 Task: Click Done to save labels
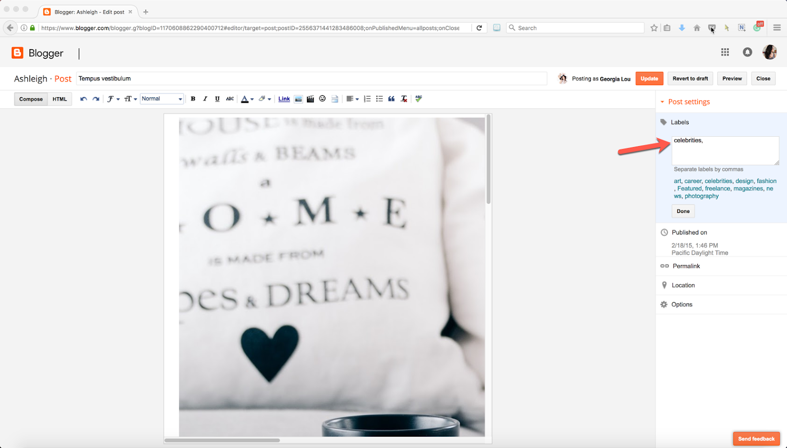click(x=683, y=211)
